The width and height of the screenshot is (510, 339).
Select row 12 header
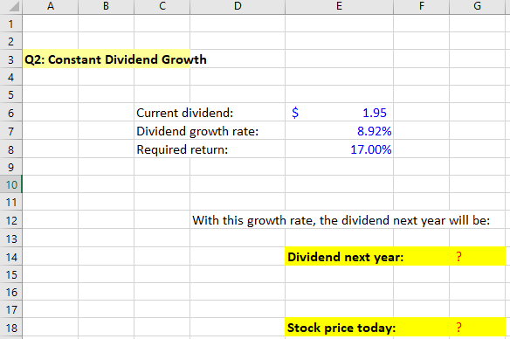point(11,220)
